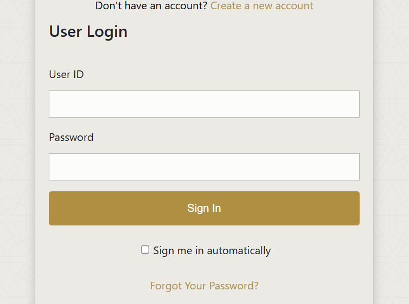Click the Don't have an account? text
The width and height of the screenshot is (409, 304).
pyautogui.click(x=151, y=6)
